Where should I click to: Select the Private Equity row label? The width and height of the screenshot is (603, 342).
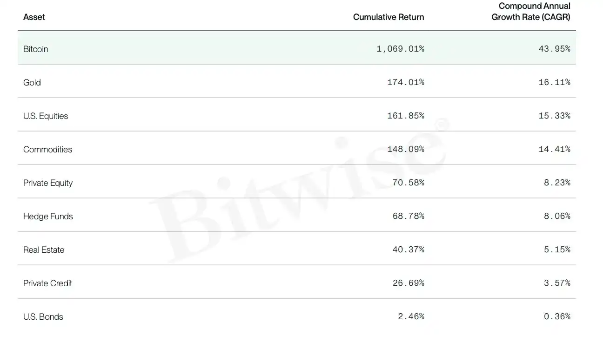point(48,183)
